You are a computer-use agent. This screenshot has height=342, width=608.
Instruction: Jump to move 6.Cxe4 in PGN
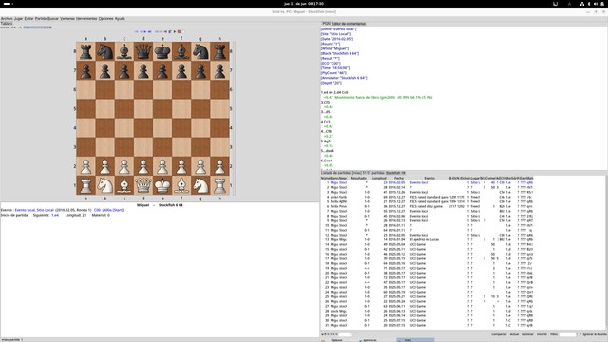(327, 161)
